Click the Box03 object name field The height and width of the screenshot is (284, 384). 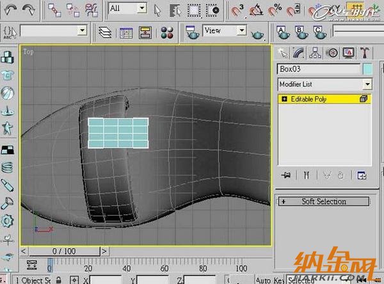[317, 68]
